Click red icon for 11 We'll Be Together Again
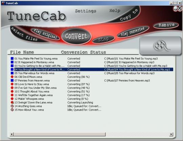 12,95
